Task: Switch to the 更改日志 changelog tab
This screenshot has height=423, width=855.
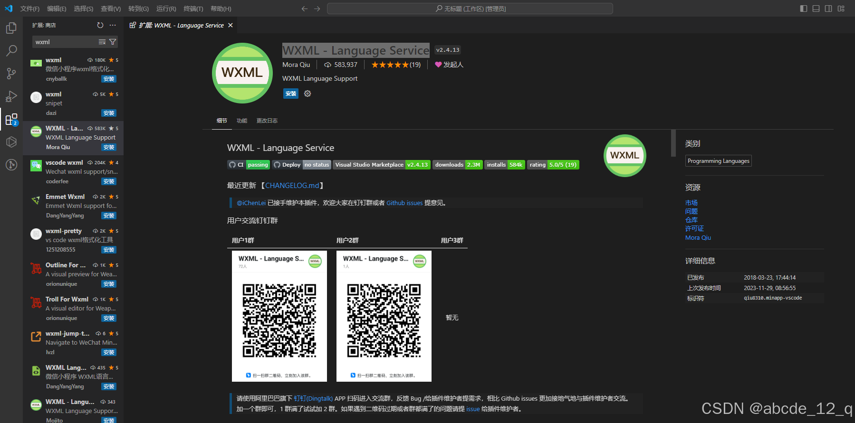Action: 267,121
